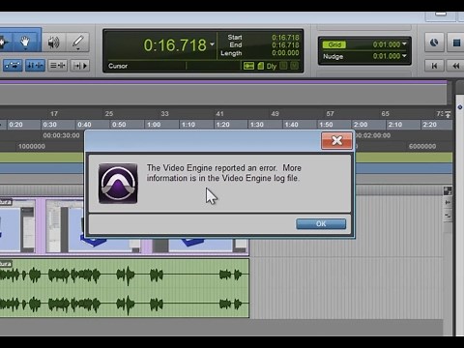Click the 2:00 mark on Min:Secs ruler
The height and width of the screenshot is (348, 464).
361,125
